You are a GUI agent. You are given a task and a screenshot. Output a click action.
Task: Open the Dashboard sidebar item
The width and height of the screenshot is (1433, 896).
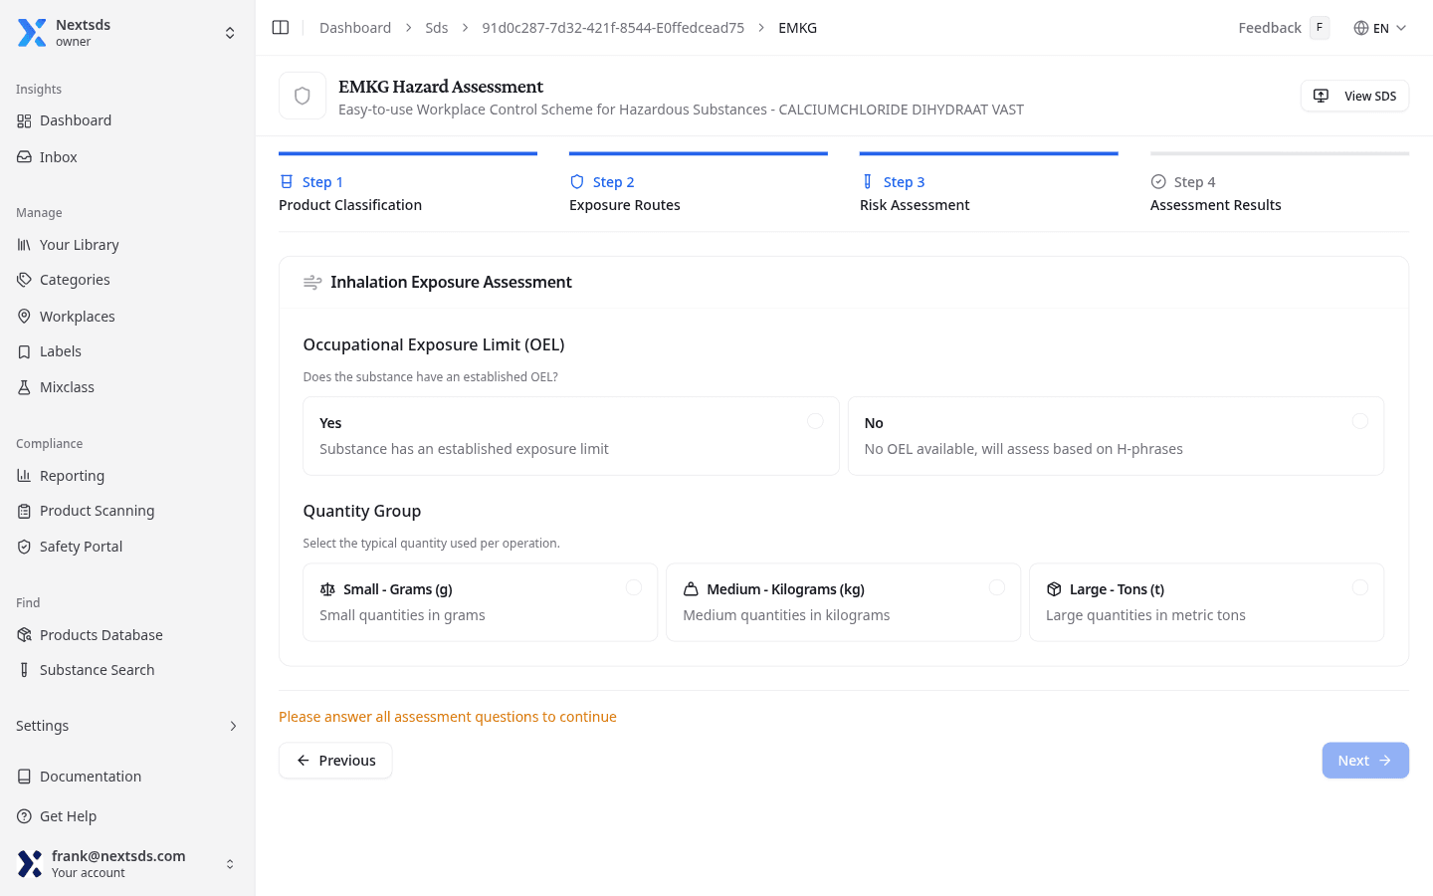(x=127, y=120)
